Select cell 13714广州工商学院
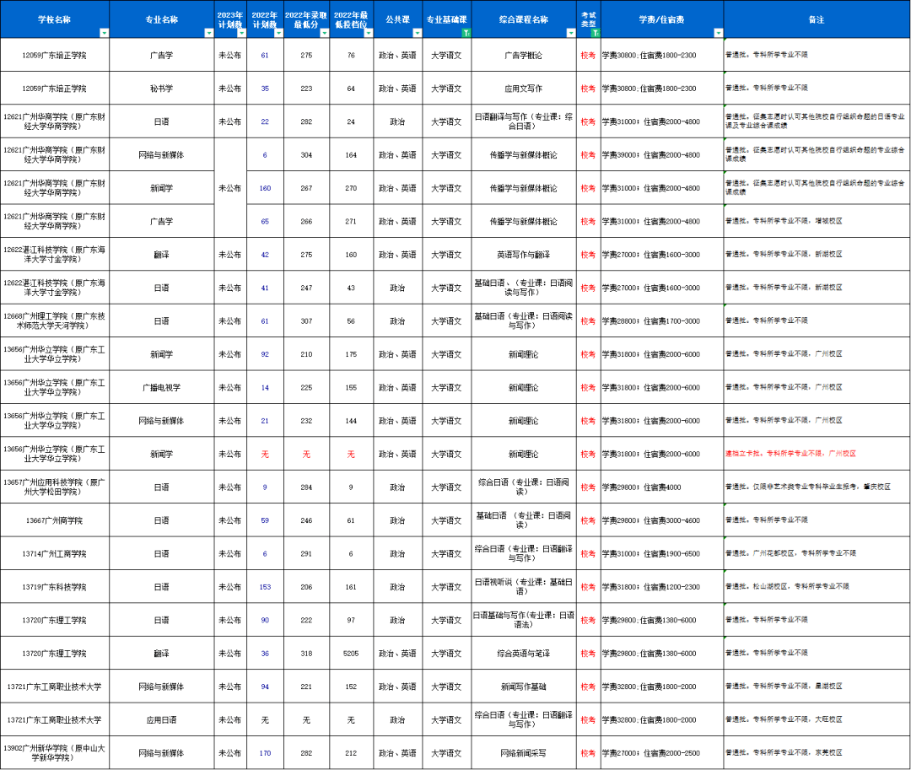This screenshot has height=770, width=911. click(x=55, y=553)
